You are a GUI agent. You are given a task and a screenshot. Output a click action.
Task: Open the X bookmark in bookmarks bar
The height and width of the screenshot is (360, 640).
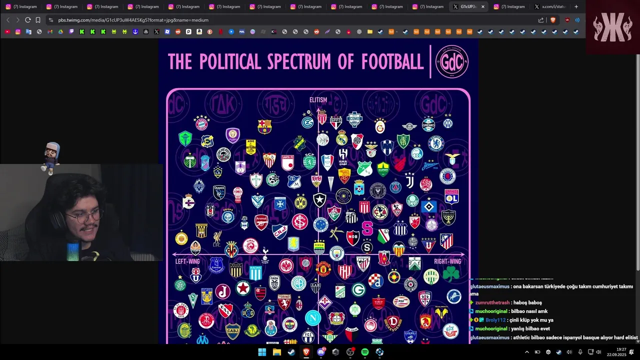tap(156, 31)
